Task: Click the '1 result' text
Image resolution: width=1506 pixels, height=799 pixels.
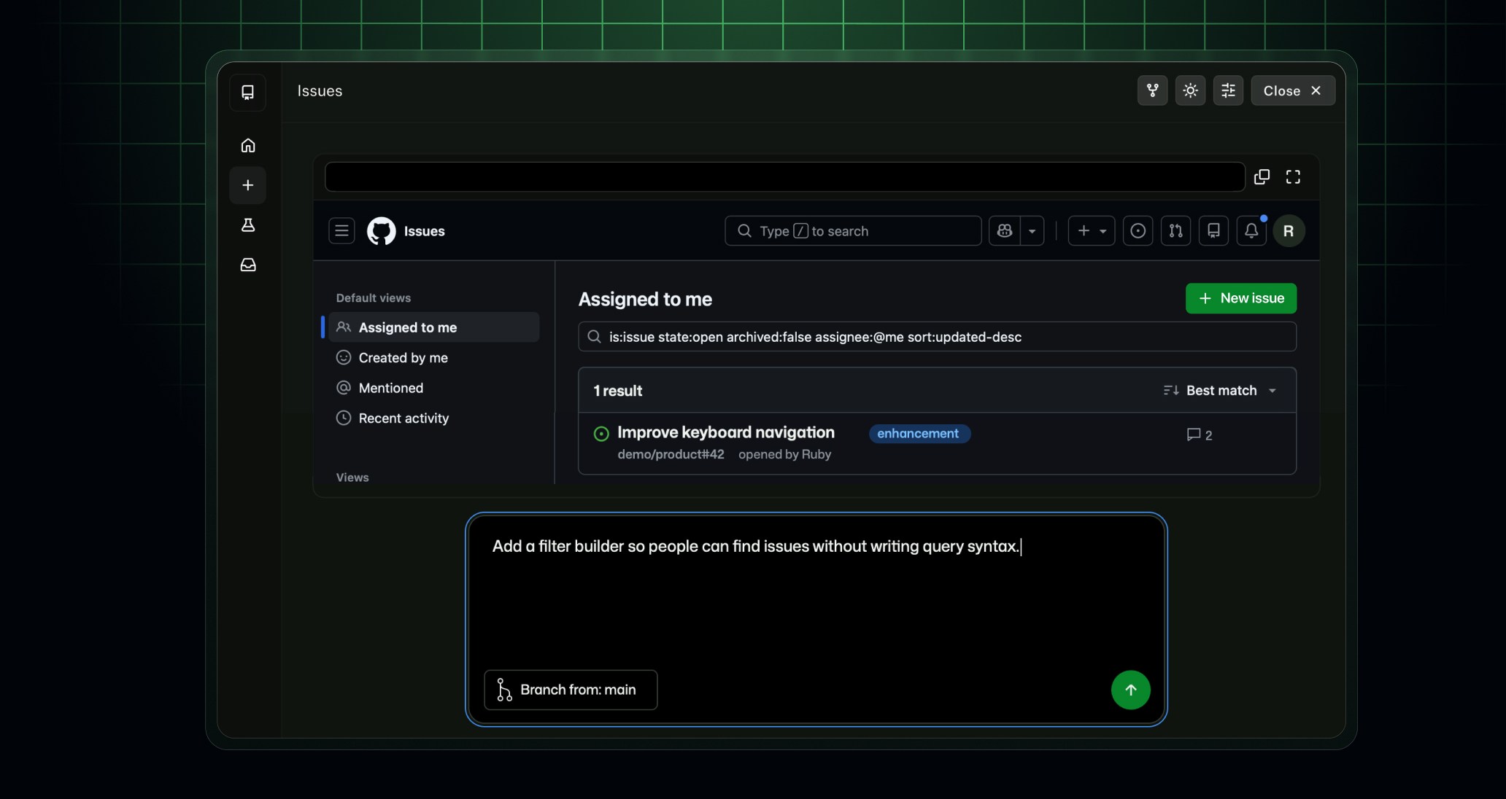Action: [617, 391]
